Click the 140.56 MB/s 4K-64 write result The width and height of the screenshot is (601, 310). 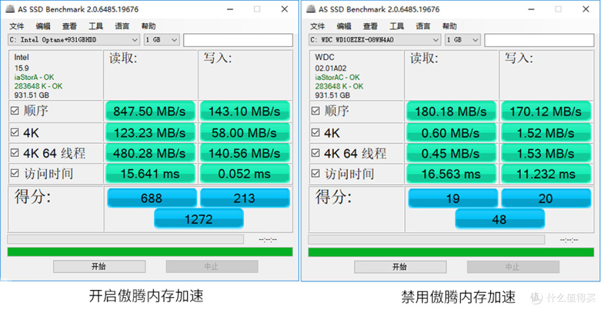244,153
